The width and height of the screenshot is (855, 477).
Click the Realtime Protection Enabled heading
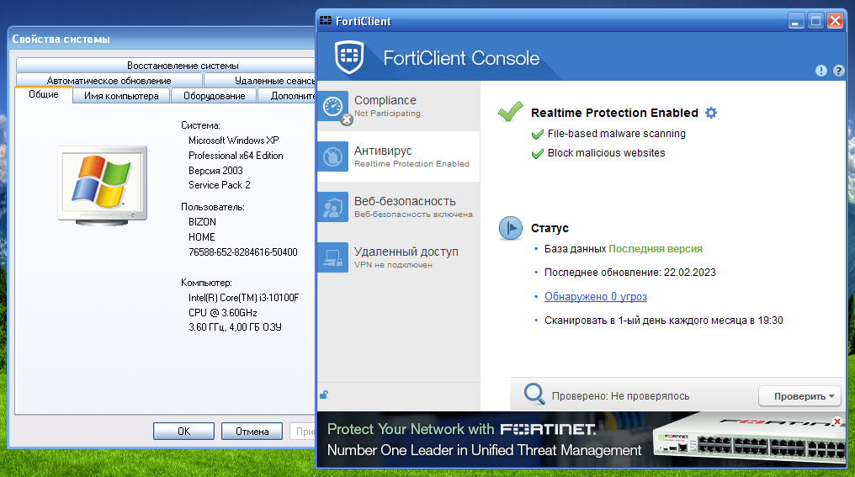click(614, 113)
